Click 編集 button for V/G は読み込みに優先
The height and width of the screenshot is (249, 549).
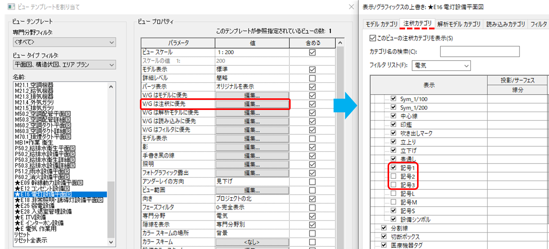click(252, 121)
